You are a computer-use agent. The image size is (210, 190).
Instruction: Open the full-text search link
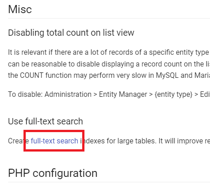coord(54,141)
